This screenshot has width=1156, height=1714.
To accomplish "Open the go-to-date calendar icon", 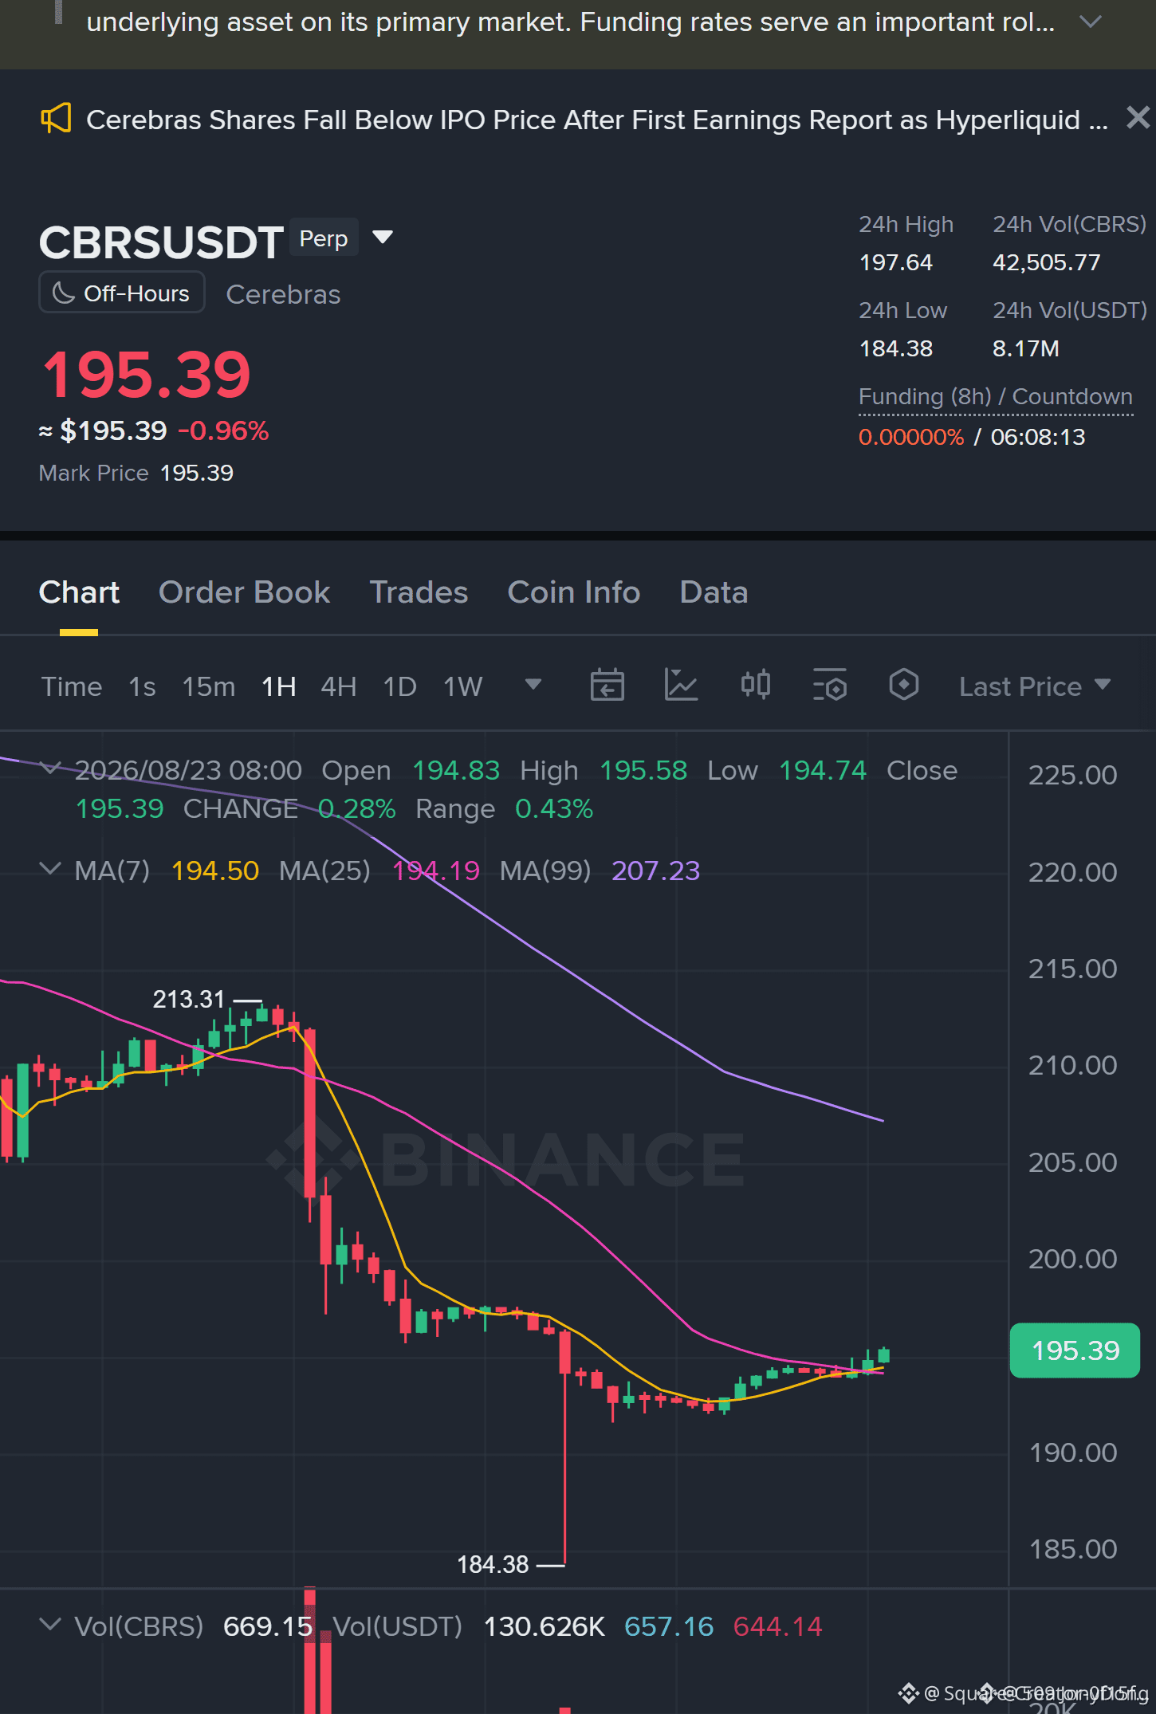I will [x=607, y=685].
